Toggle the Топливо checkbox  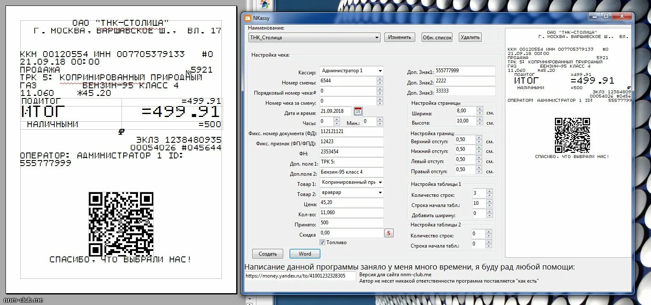click(322, 242)
